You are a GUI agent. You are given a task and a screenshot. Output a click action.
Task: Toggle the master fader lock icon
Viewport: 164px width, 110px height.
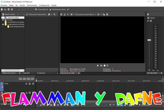click(149, 70)
